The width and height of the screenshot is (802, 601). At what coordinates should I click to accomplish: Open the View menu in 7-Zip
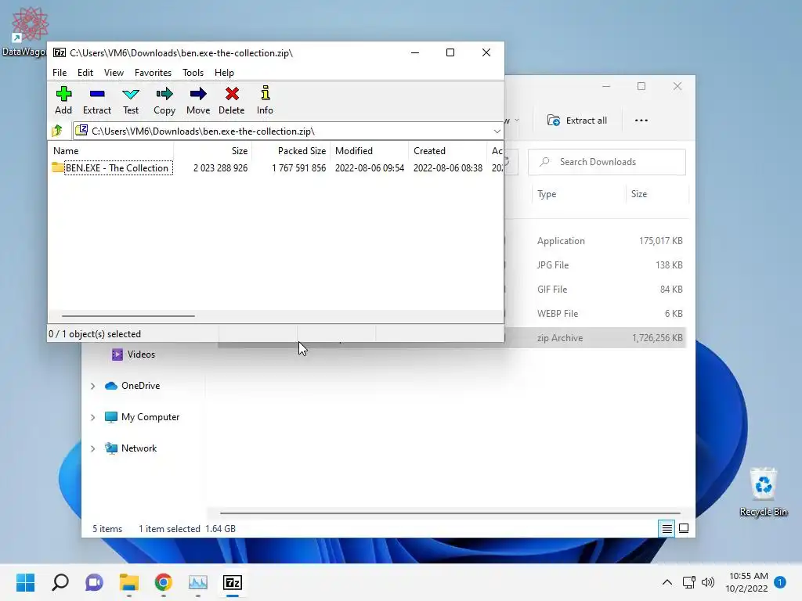(x=114, y=73)
